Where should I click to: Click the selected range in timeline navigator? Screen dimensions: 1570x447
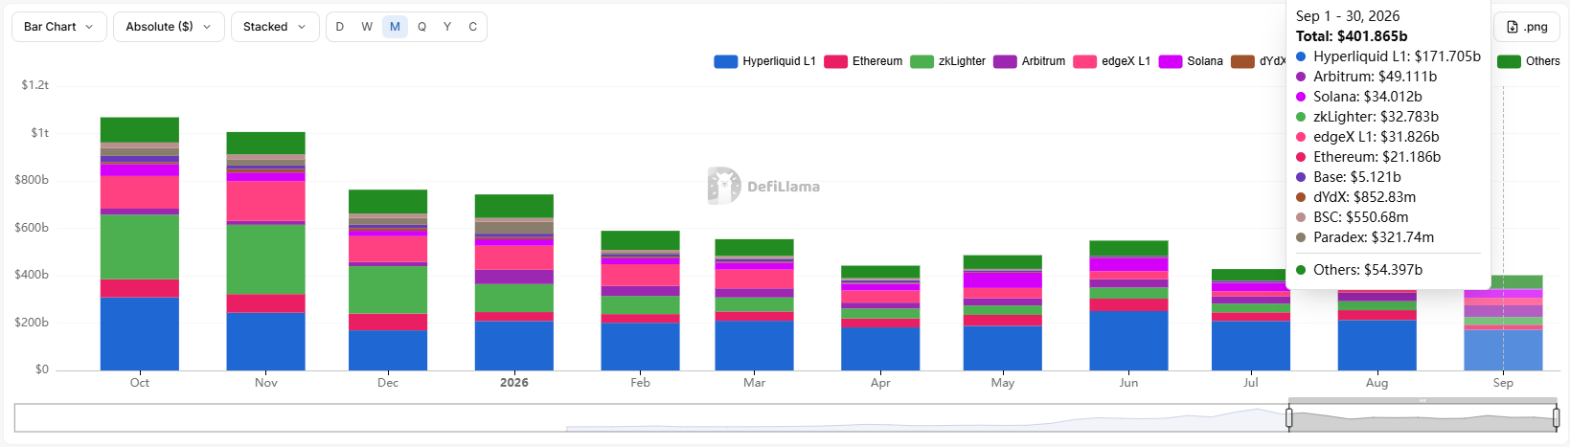pos(1422,418)
